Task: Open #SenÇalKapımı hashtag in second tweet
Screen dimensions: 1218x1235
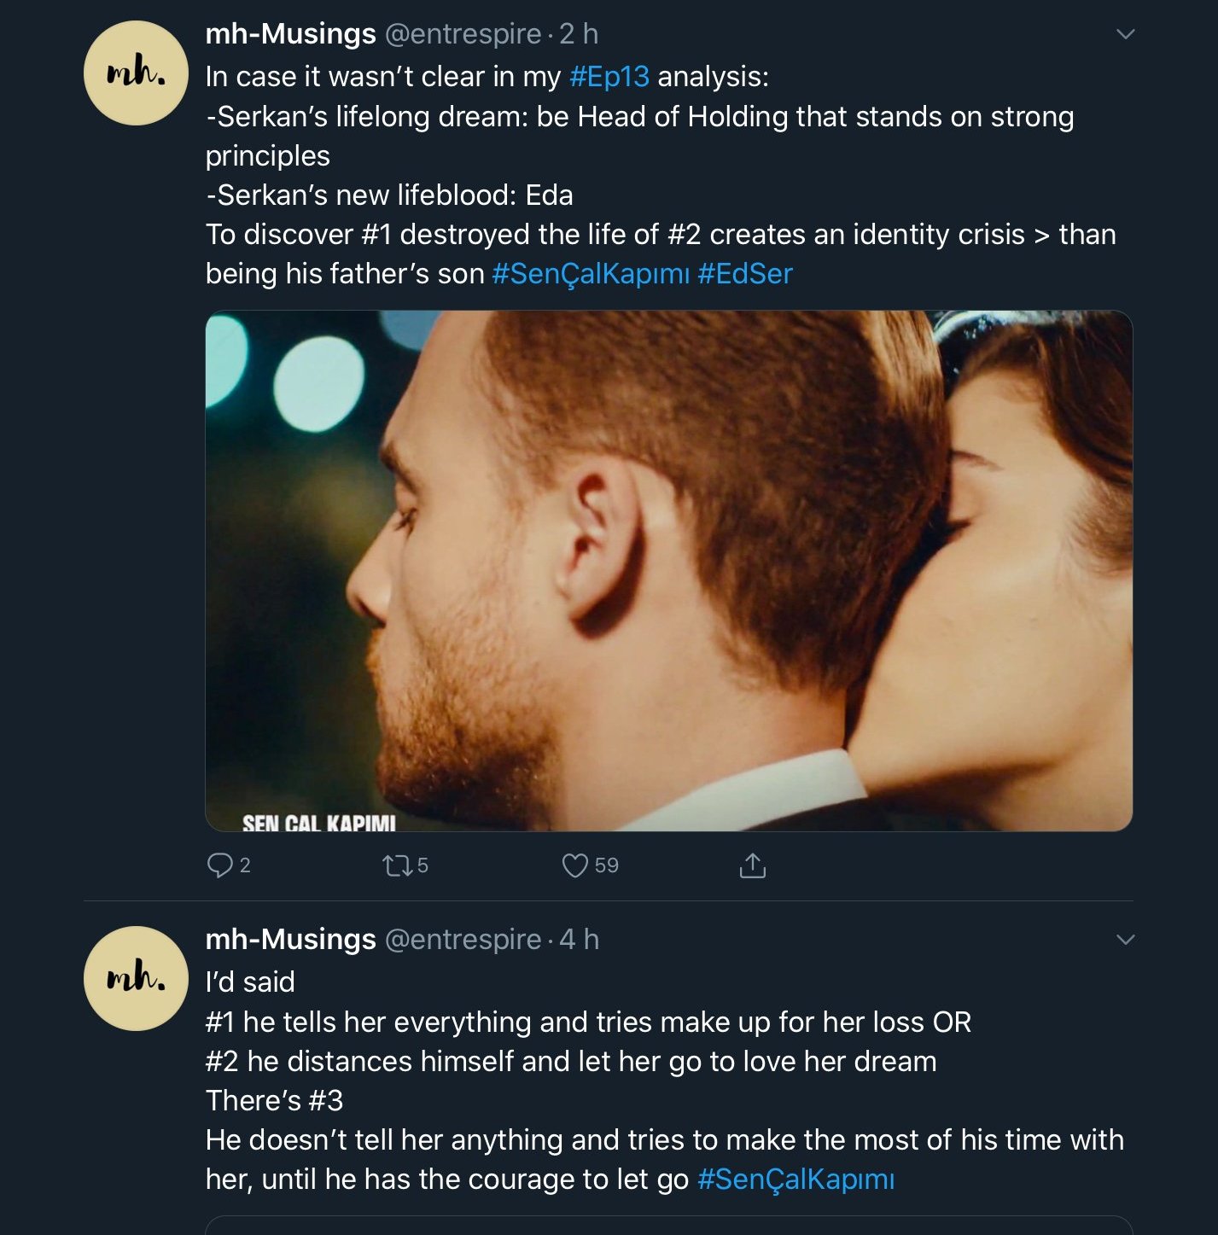Action: click(x=795, y=1180)
